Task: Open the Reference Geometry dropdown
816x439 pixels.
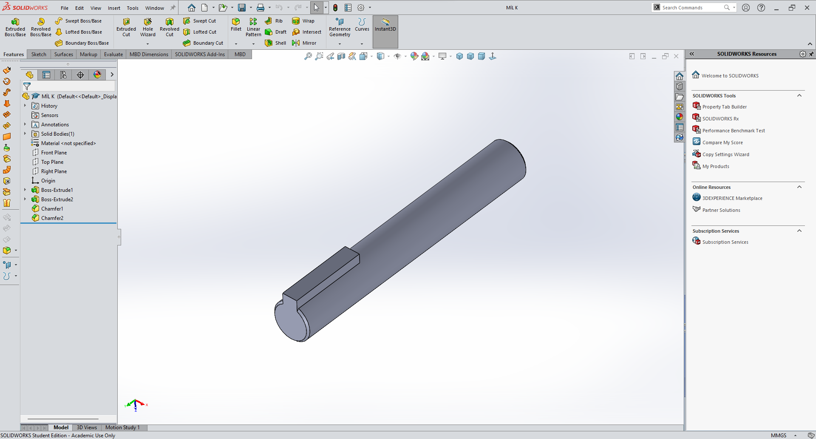Action: click(340, 44)
